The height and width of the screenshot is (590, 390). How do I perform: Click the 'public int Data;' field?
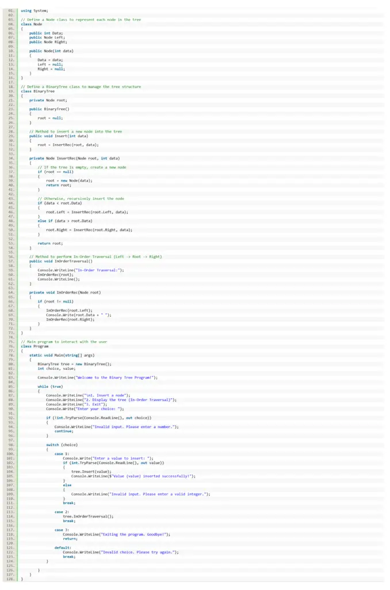click(x=46, y=33)
